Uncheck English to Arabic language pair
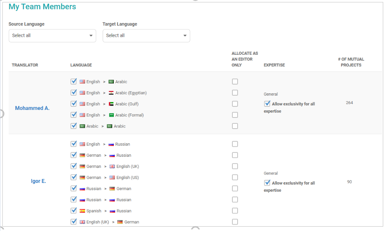Screen dimensions: 388x231 click(x=74, y=81)
